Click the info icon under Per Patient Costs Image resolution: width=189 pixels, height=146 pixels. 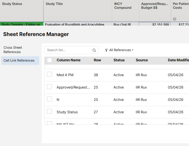[174, 19]
